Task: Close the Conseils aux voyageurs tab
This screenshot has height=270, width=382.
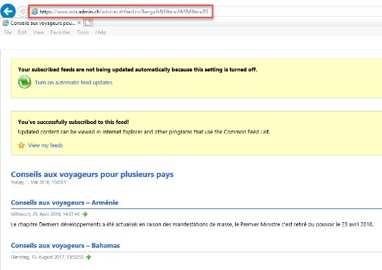Action: [79, 23]
